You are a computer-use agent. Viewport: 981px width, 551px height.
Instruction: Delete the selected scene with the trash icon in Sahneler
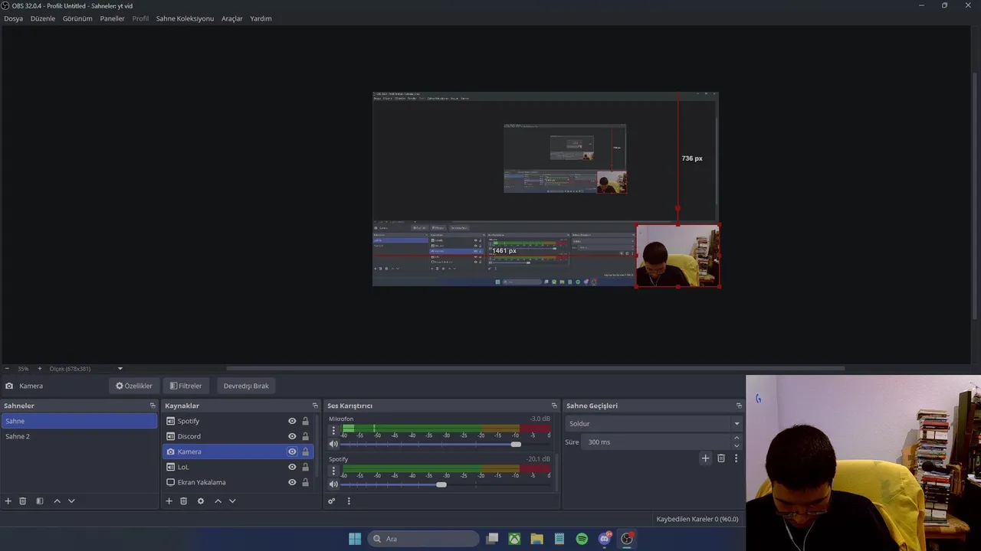23,501
